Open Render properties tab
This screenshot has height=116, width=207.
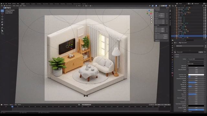(x=172, y=46)
